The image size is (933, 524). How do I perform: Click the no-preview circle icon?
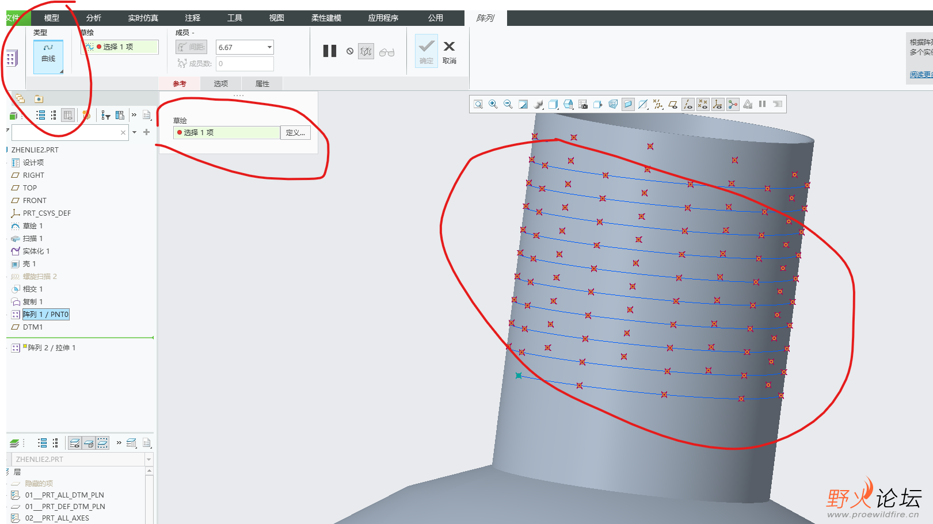point(350,51)
